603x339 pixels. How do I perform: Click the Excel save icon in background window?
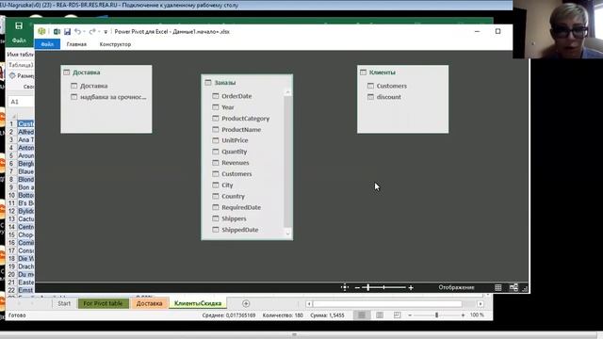(19, 25)
